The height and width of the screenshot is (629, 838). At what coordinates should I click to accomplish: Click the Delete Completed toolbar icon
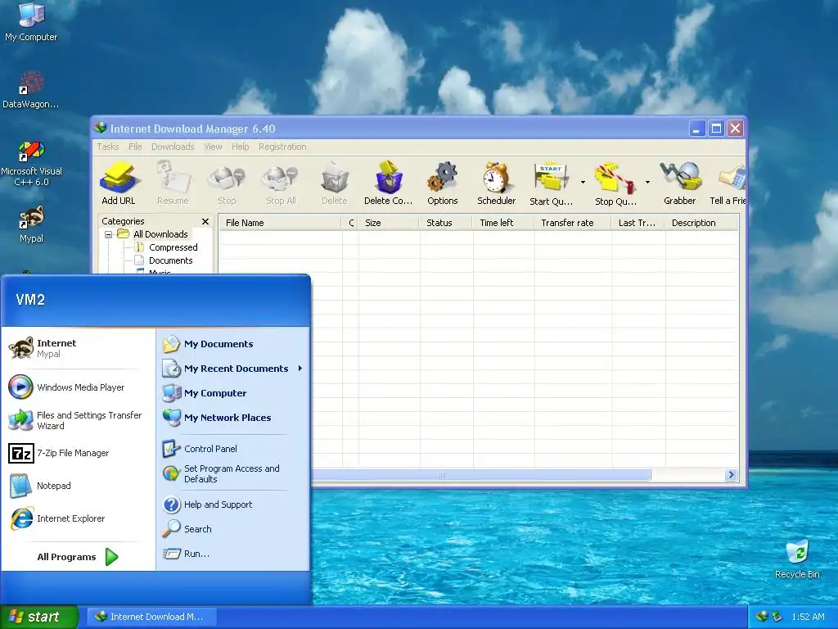[389, 183]
